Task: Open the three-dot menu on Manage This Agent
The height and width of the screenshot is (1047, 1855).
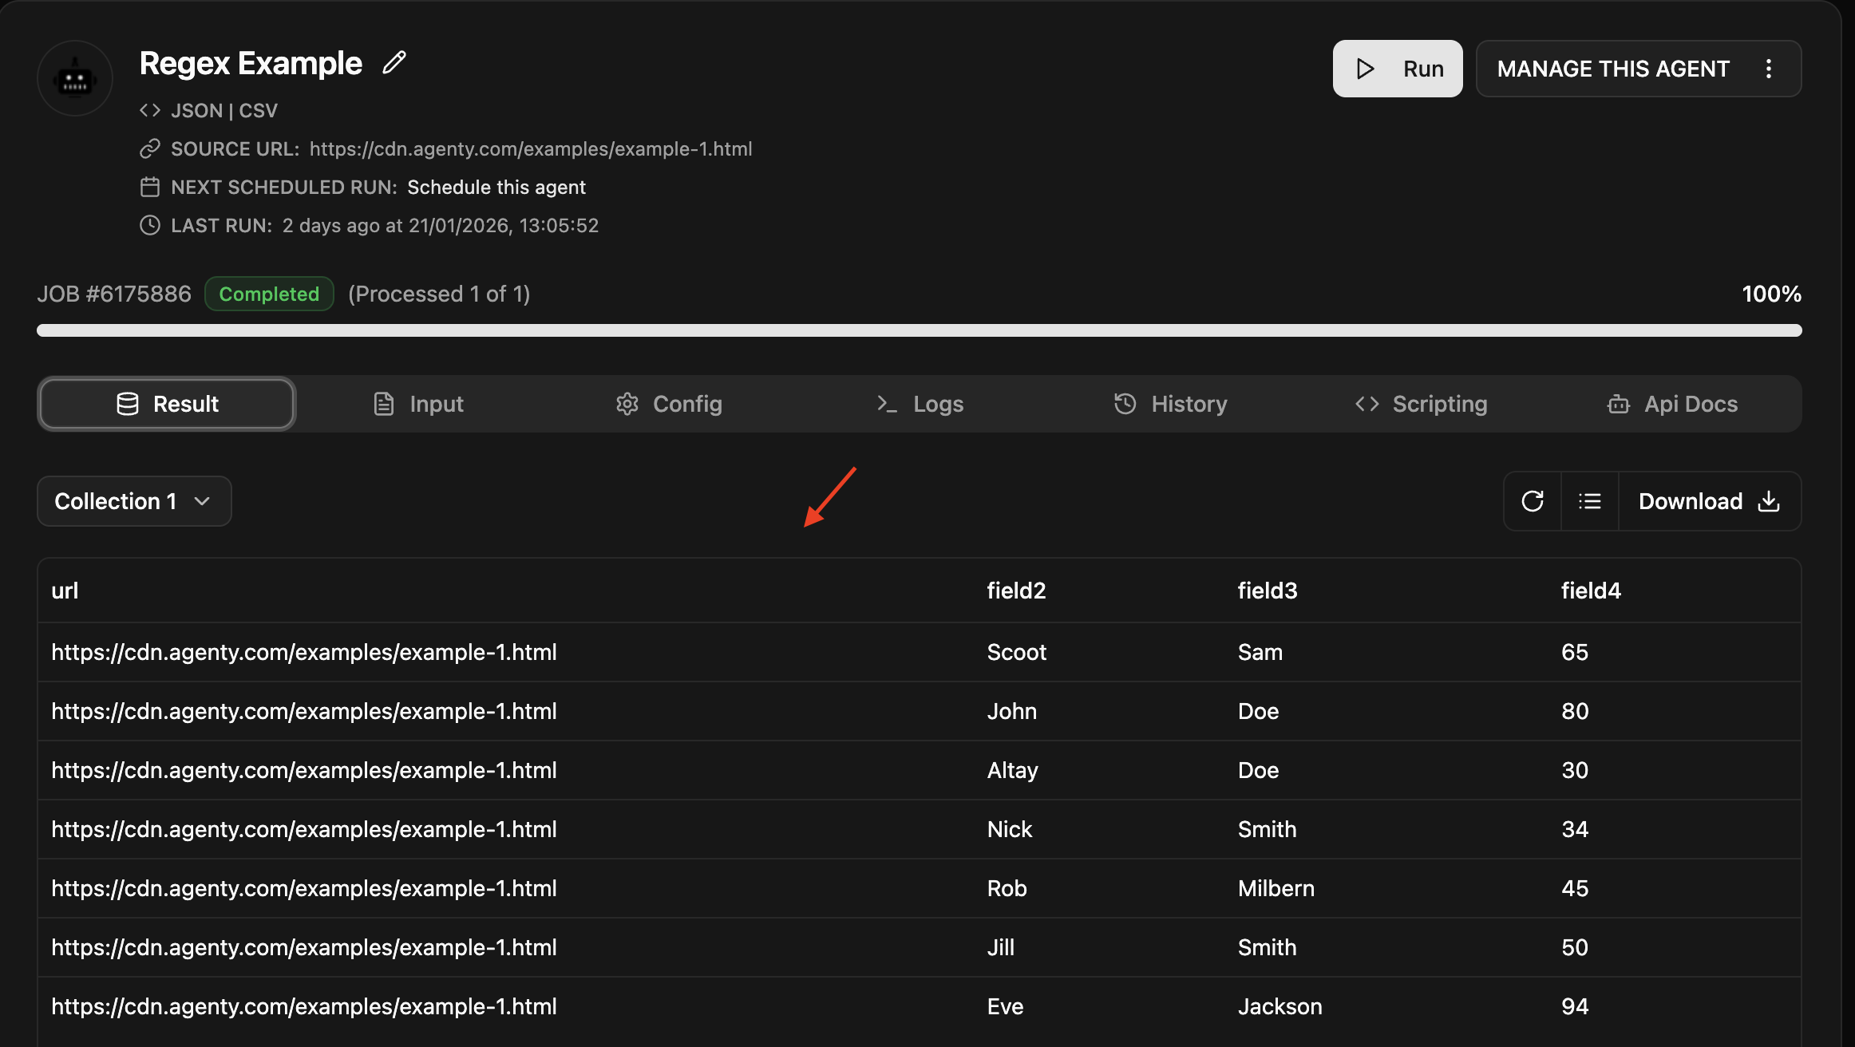Action: (x=1768, y=69)
